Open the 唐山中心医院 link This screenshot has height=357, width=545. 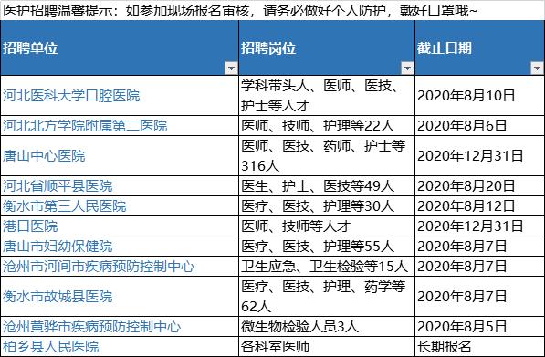(44, 156)
